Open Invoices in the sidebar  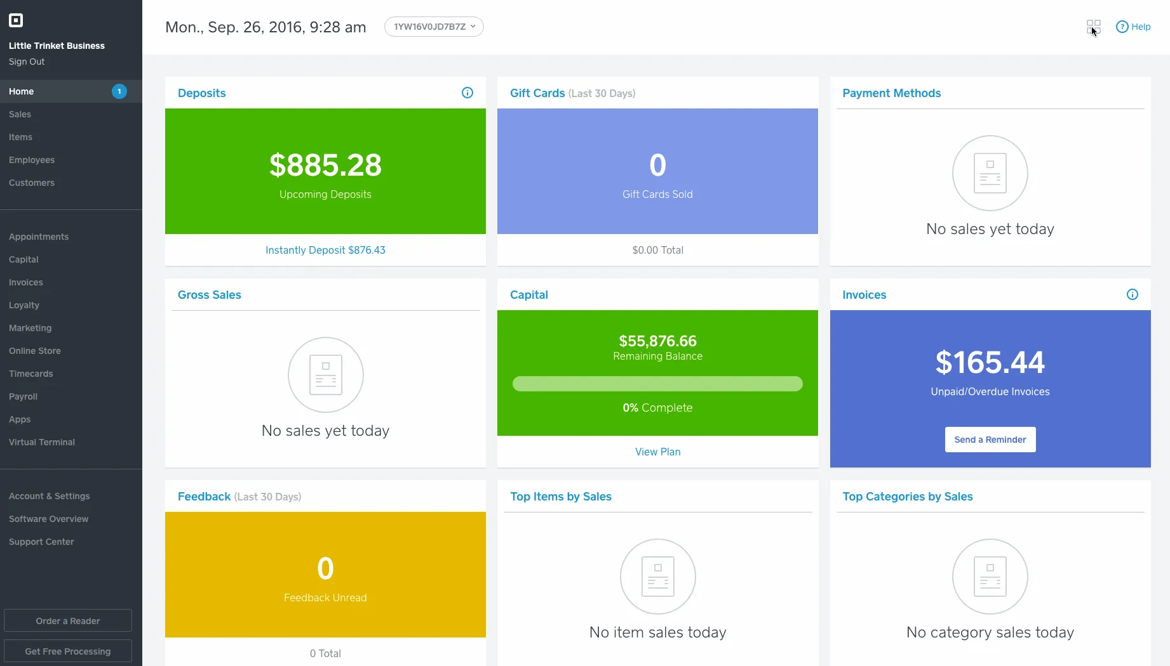(x=71, y=282)
